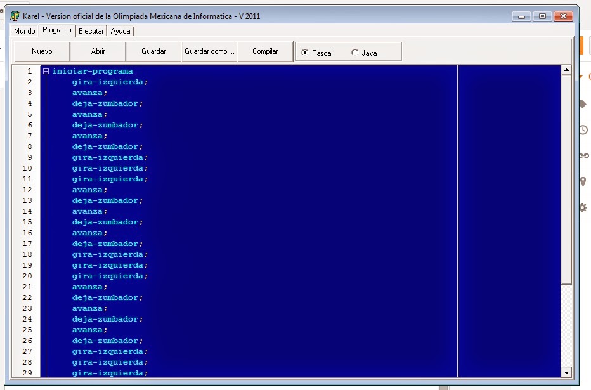This screenshot has height=390, width=591.
Task: Open the Ejecutar tab
Action: [91, 30]
